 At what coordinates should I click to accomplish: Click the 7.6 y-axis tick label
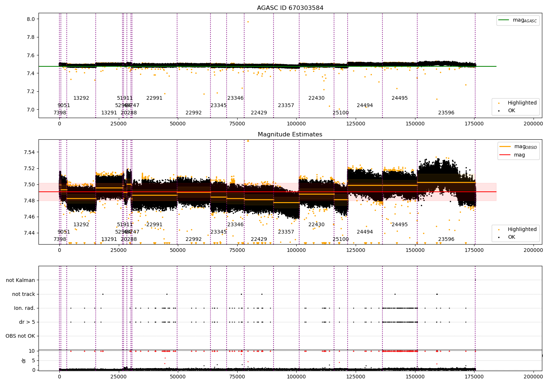click(x=31, y=55)
